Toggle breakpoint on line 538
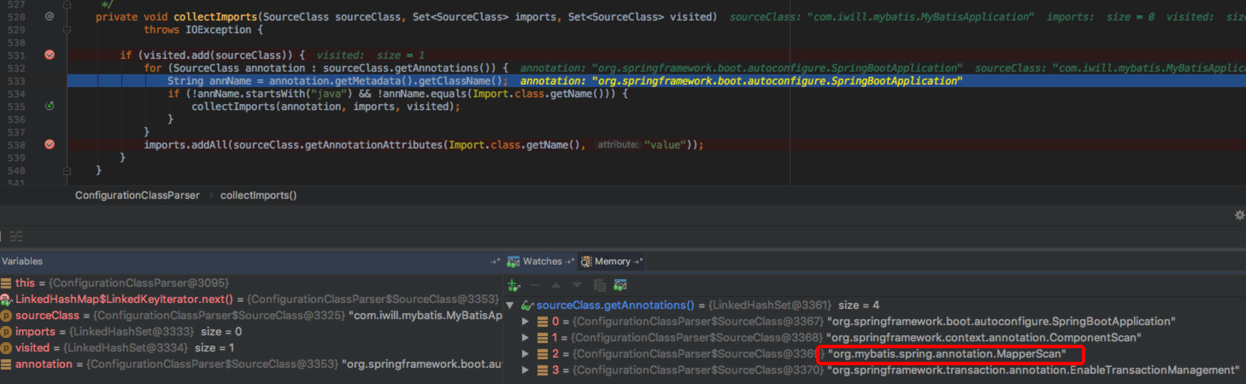 (49, 144)
